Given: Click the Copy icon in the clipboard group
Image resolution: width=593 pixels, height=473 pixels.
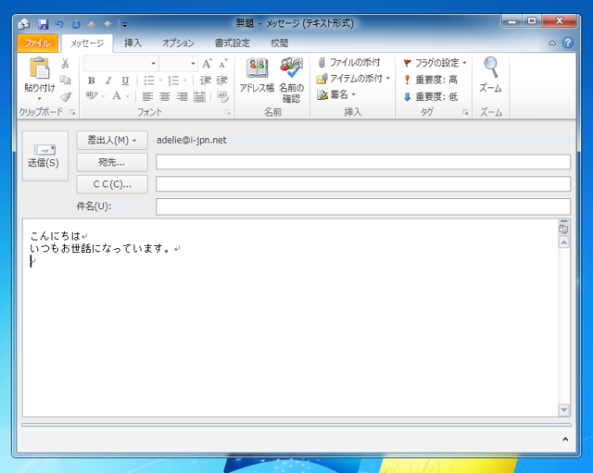Looking at the screenshot, I should click(x=66, y=80).
